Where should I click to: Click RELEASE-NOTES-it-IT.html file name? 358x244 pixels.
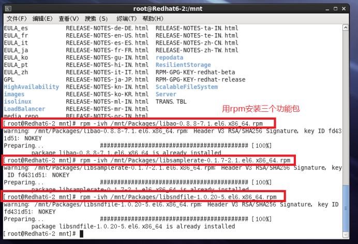click(107, 72)
